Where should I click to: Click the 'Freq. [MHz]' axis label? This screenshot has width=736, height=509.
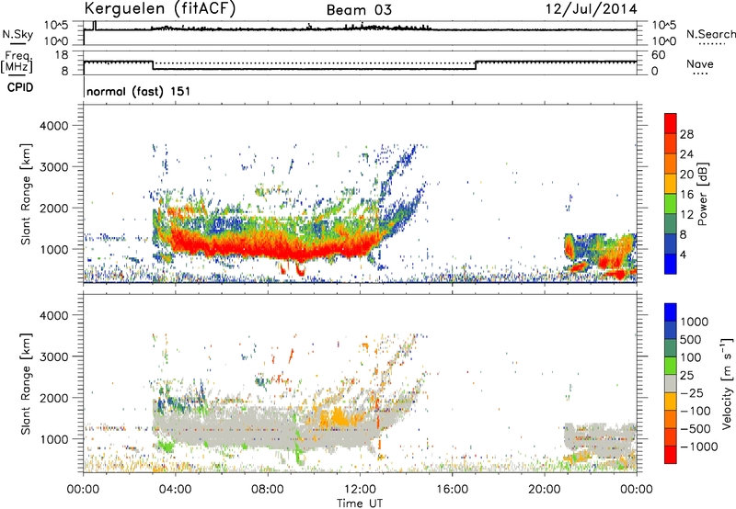(17, 62)
